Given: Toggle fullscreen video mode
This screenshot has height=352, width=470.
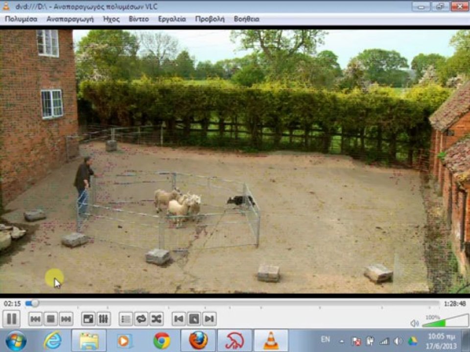Looking at the screenshot, I should (x=88, y=319).
